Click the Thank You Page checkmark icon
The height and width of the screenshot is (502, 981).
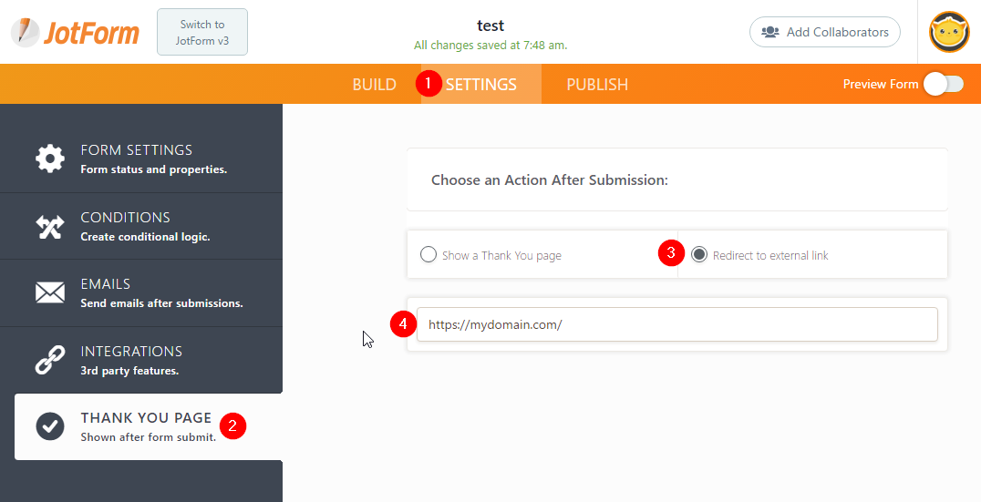(50, 426)
